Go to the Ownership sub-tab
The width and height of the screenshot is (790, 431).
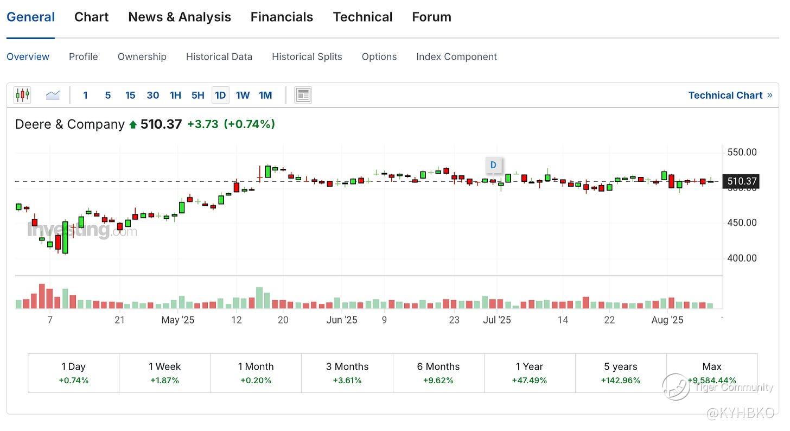pyautogui.click(x=142, y=56)
